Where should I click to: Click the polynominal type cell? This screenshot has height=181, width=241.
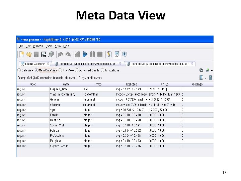pyautogui.click(x=99, y=94)
